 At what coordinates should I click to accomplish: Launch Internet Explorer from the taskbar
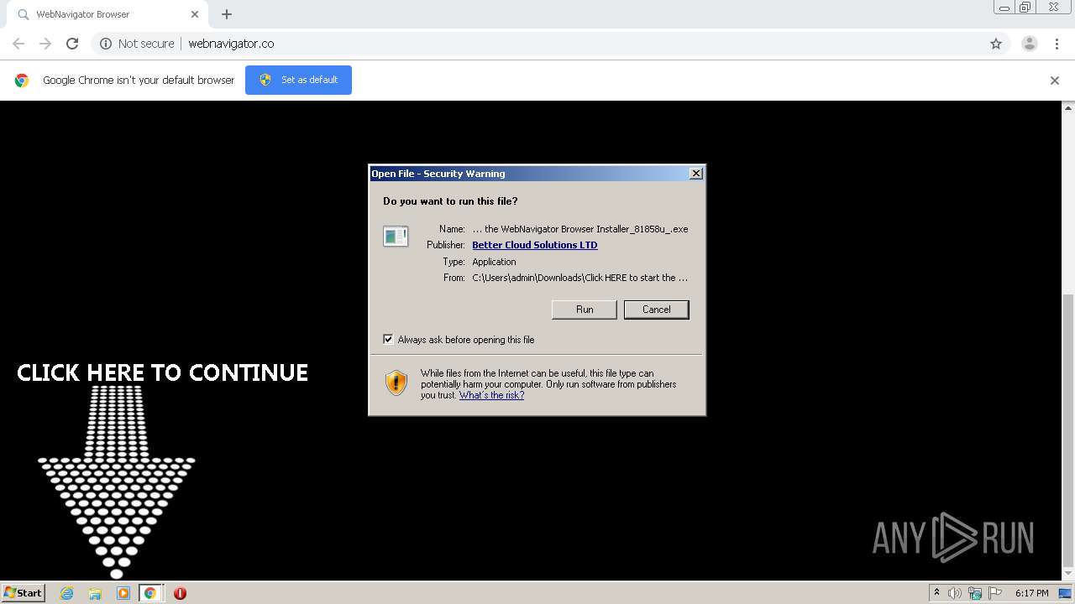point(66,593)
